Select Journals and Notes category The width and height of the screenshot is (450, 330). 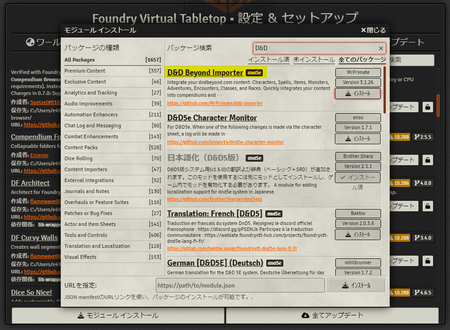point(112,191)
